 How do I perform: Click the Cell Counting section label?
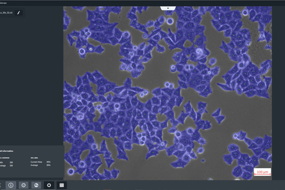point(6,157)
